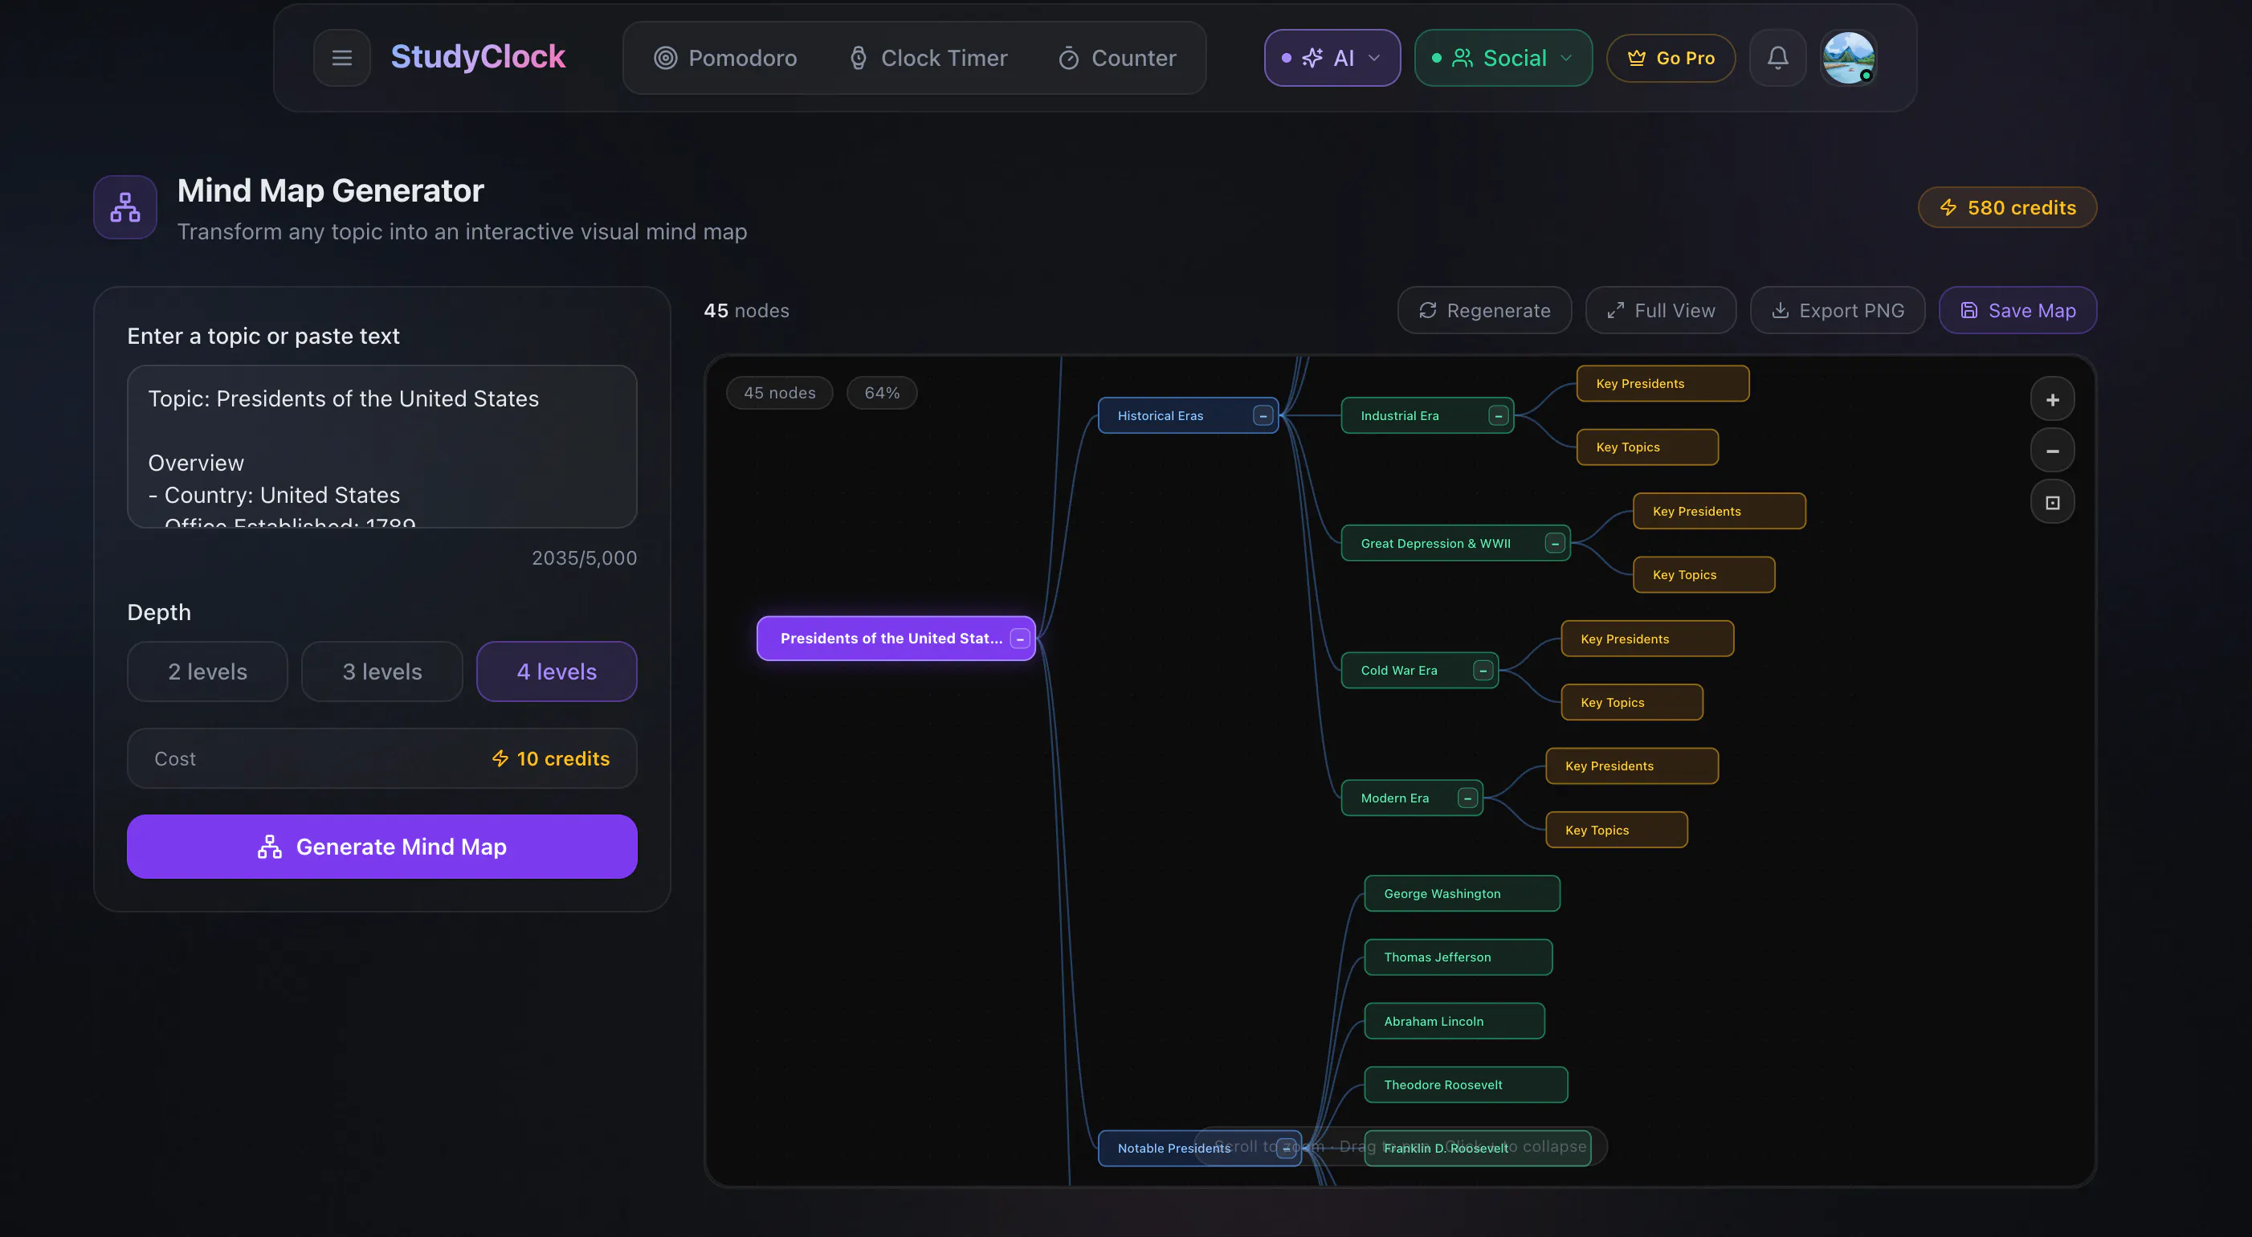The height and width of the screenshot is (1237, 2252).
Task: Fit the mind map to view
Action: tap(2053, 503)
